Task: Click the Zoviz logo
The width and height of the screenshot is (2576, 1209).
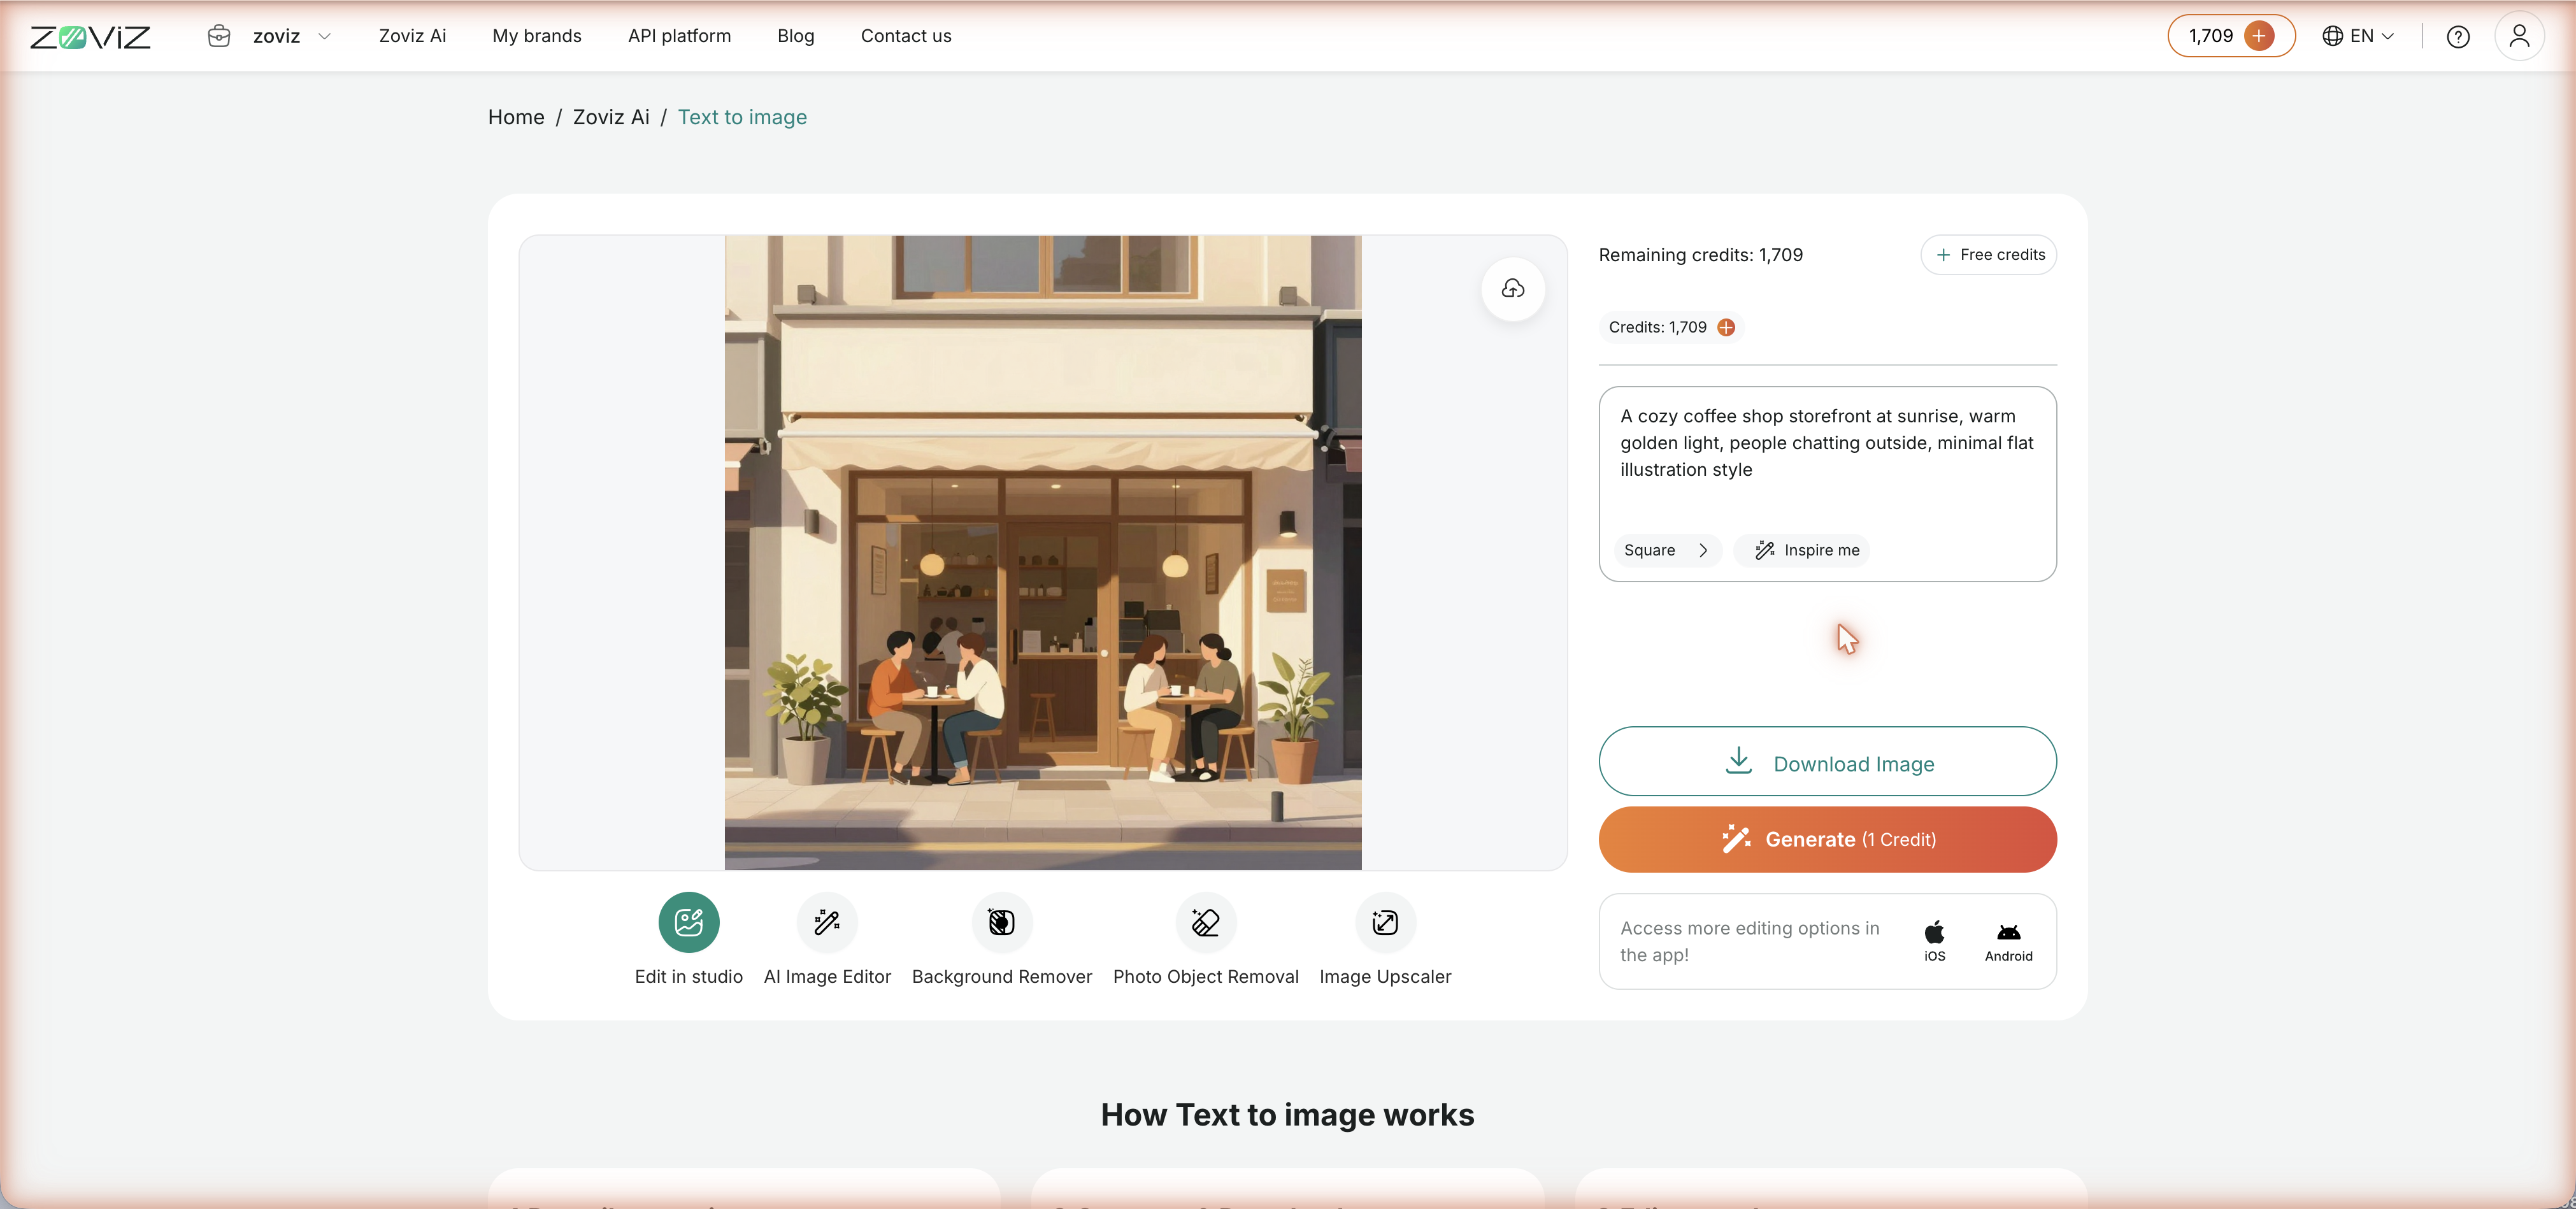Action: tap(90, 37)
